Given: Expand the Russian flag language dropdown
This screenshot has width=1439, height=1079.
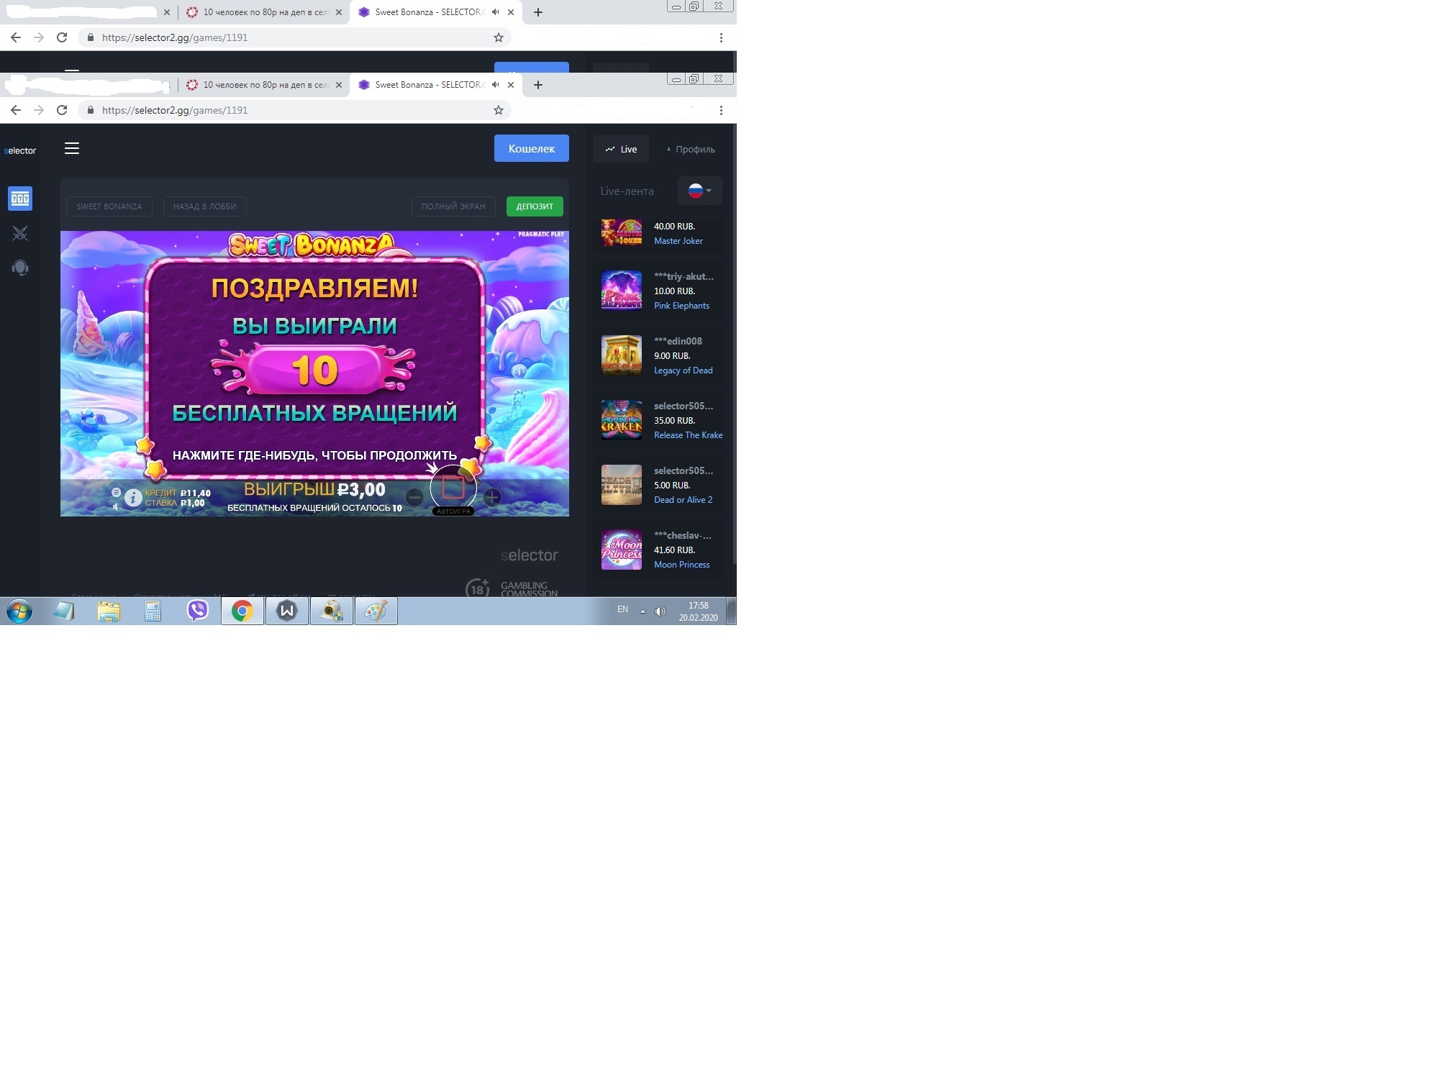Looking at the screenshot, I should click(x=699, y=191).
